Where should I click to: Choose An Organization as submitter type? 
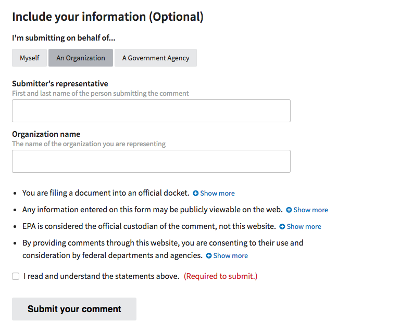pyautogui.click(x=81, y=58)
